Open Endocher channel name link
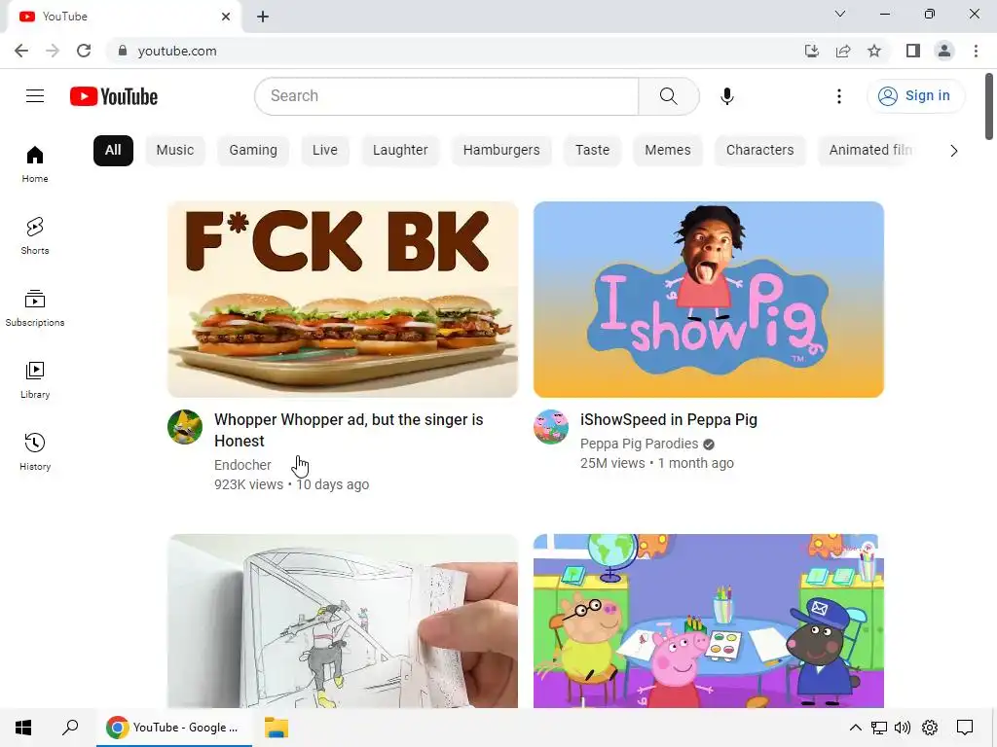The height and width of the screenshot is (747, 997). coord(242,465)
